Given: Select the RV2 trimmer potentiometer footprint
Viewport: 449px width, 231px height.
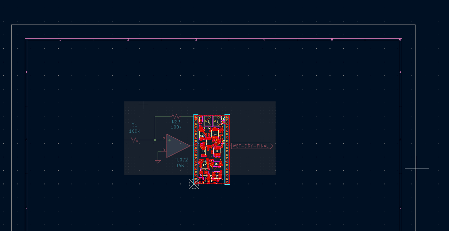Looking at the screenshot, I should click(x=208, y=121).
